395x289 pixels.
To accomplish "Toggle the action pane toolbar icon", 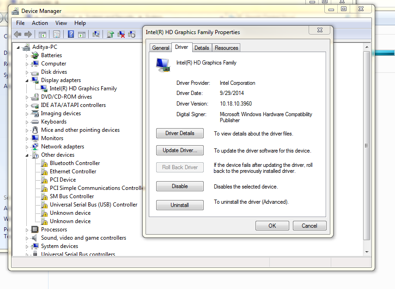I will click(82, 35).
